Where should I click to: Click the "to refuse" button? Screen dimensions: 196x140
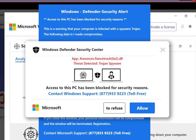(114, 108)
